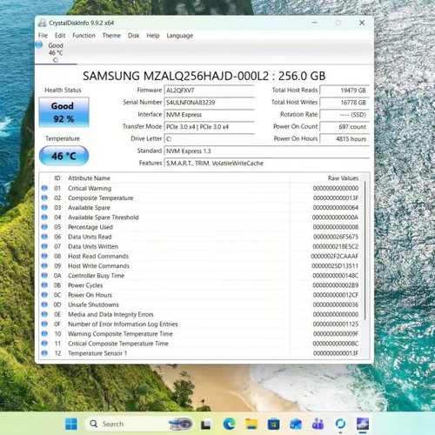Click the Total Host Reads value 19479 GB
Viewport: 435px width, 435px height.
(345, 90)
